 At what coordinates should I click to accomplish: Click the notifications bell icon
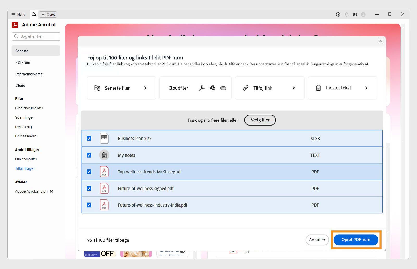346,15
